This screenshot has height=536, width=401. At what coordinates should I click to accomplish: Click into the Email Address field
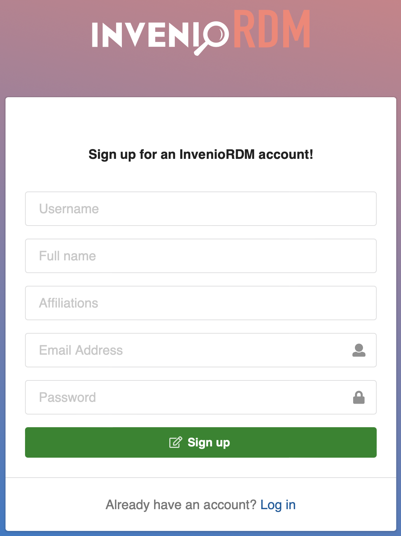(201, 350)
